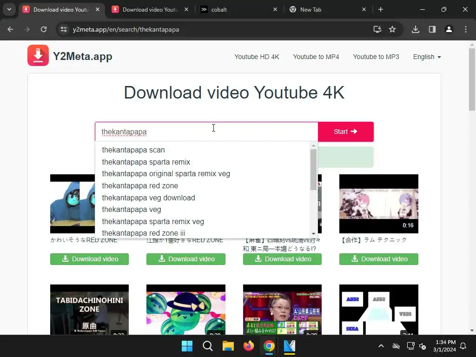This screenshot has height=357, width=476.
Task: Open site information icon in address bar
Action: (x=64, y=29)
